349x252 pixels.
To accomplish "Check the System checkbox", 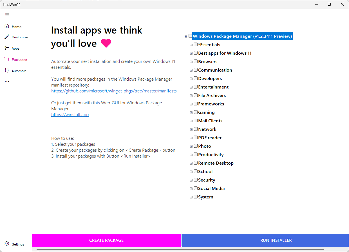I will pos(196,197).
